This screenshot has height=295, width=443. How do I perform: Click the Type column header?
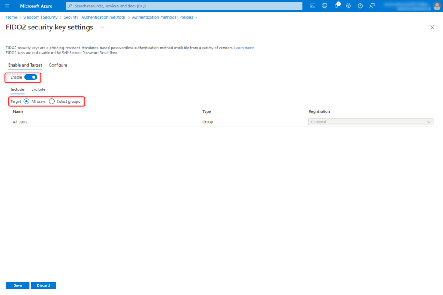click(x=206, y=112)
